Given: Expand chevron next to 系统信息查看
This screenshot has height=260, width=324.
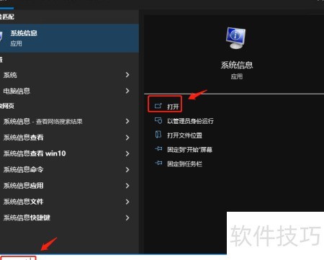Looking at the screenshot, I should (127, 138).
